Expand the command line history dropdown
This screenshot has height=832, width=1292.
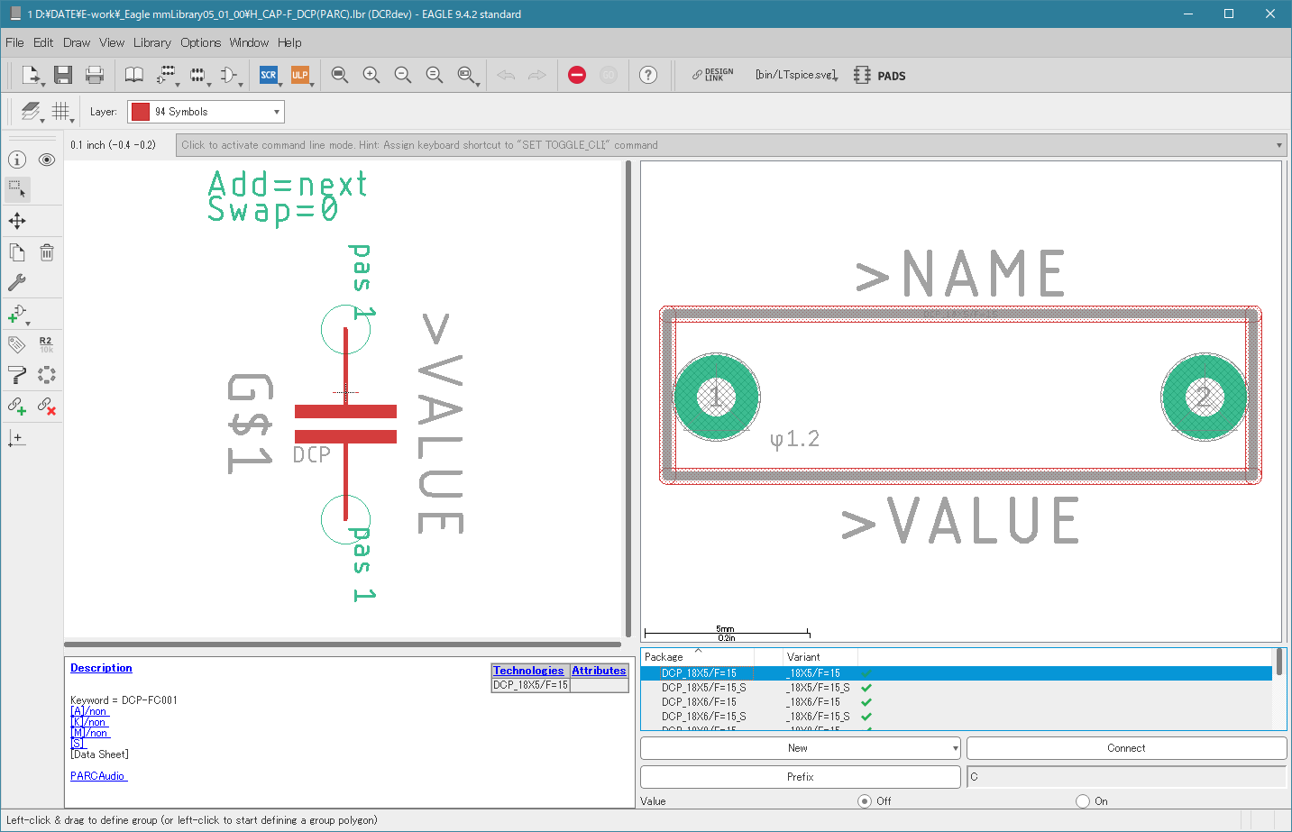click(x=1278, y=145)
